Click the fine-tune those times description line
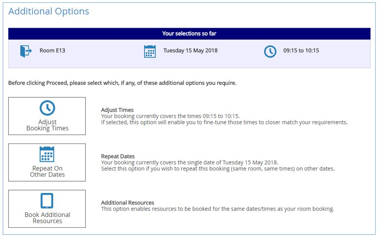 point(224,122)
